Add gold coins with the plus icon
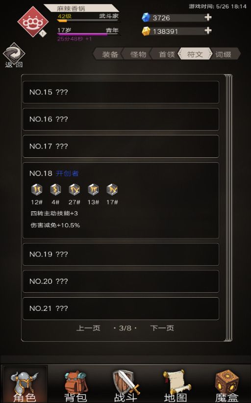 pos(208,31)
